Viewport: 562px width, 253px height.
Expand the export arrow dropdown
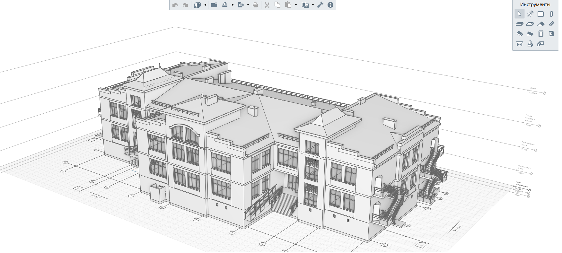(248, 5)
